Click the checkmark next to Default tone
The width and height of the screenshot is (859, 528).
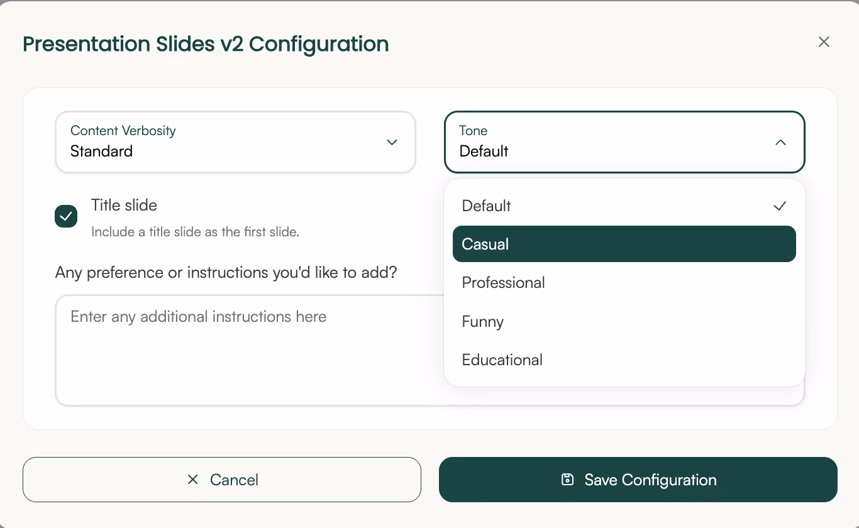(780, 206)
